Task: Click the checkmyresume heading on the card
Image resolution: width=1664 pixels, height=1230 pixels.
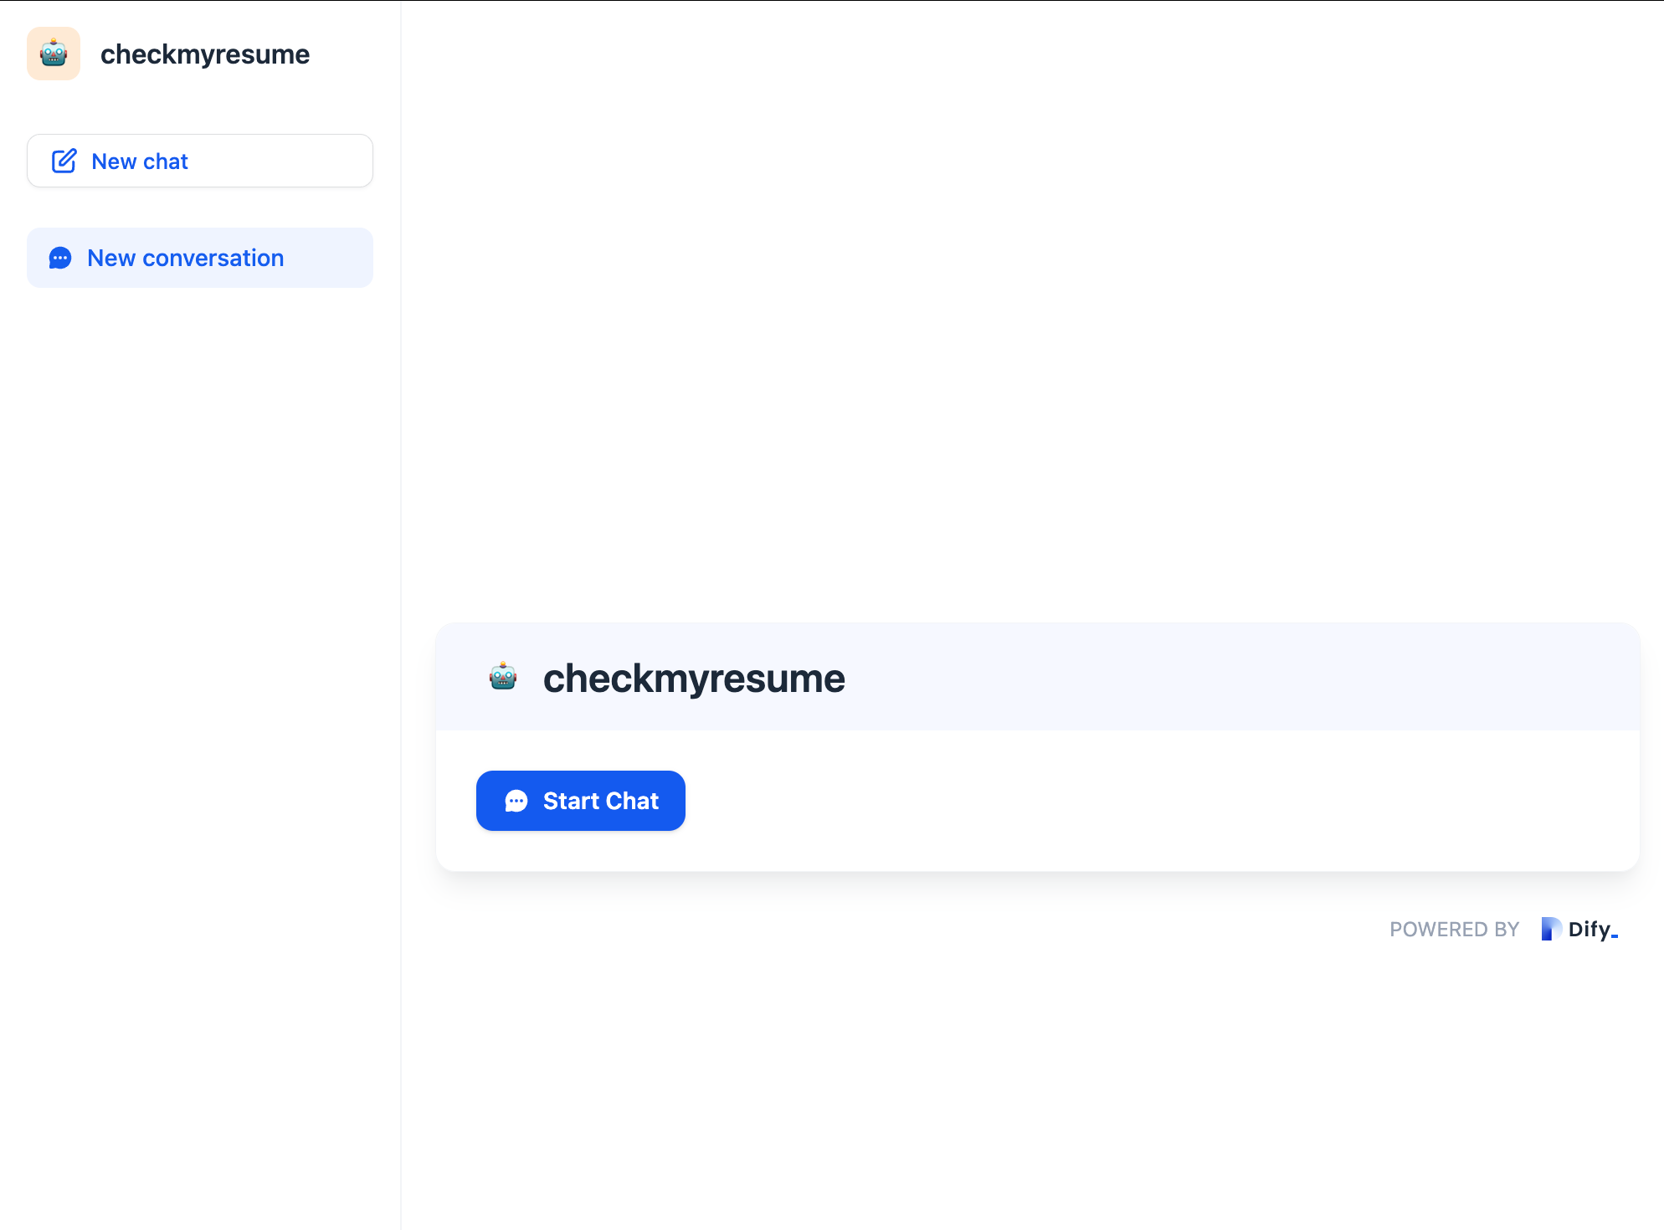Action: click(694, 677)
